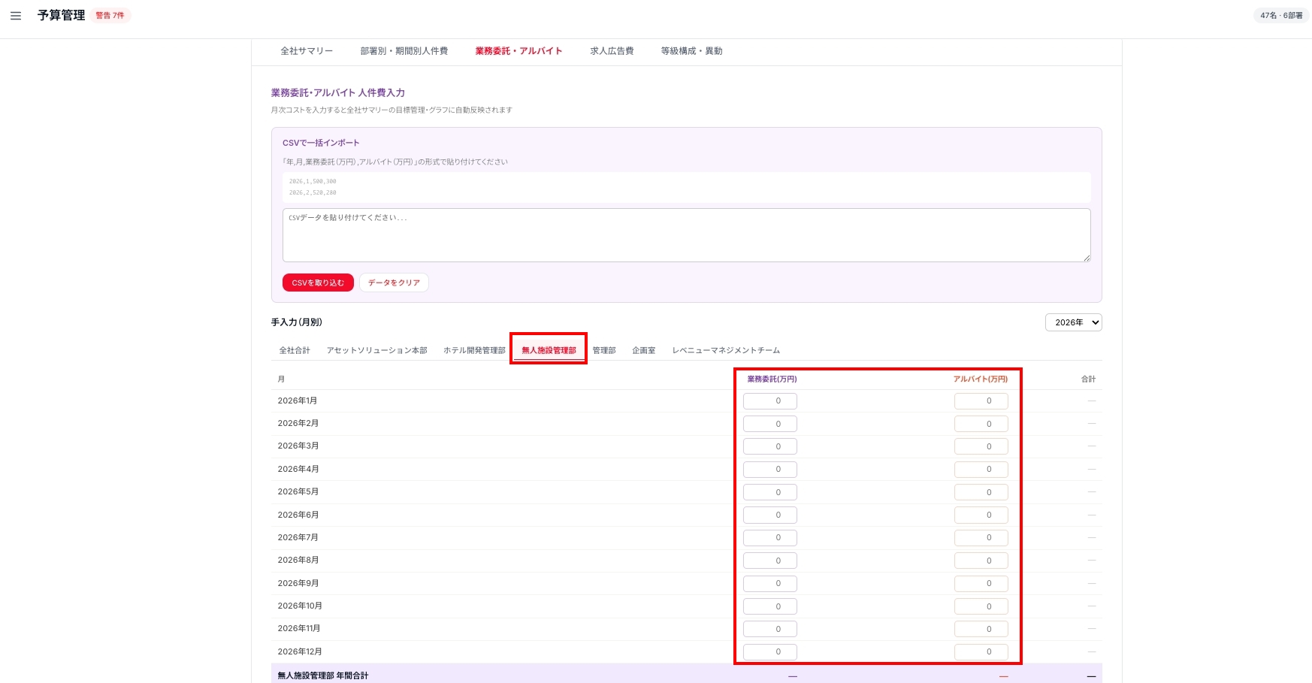This screenshot has height=683, width=1312.
Task: Click the 2026年6月 row label
Action: [298, 515]
